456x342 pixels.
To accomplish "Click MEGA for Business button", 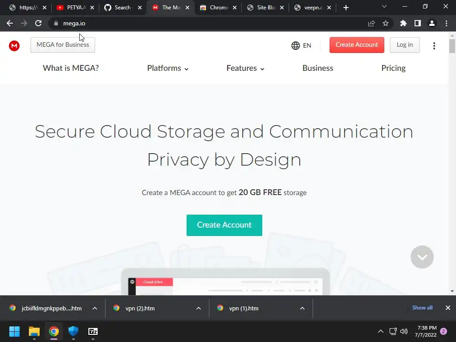I will click(63, 45).
